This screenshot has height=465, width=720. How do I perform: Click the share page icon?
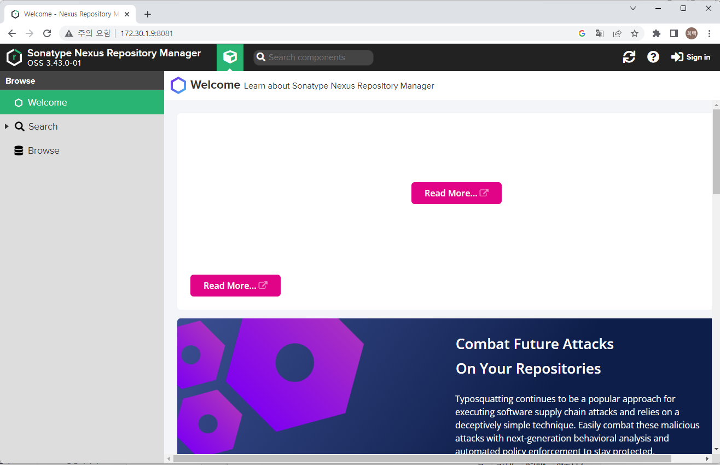click(x=617, y=33)
